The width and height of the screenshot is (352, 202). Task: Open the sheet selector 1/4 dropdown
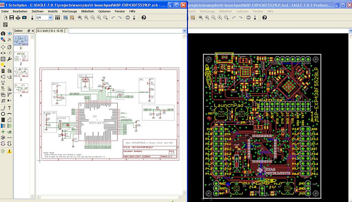coord(50,18)
